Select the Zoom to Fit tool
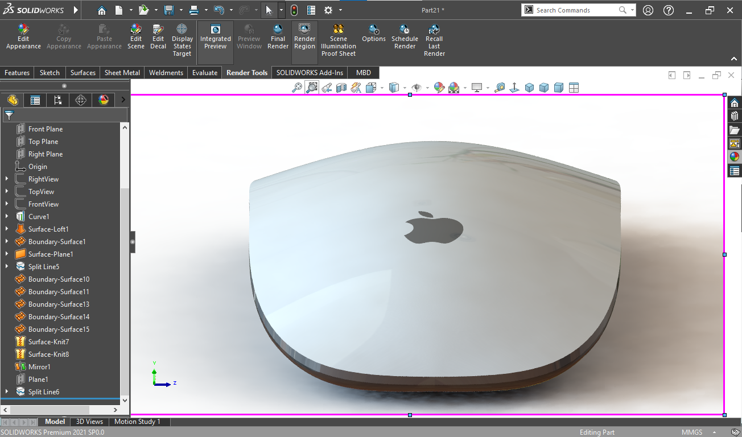The height and width of the screenshot is (437, 742). coord(297,88)
